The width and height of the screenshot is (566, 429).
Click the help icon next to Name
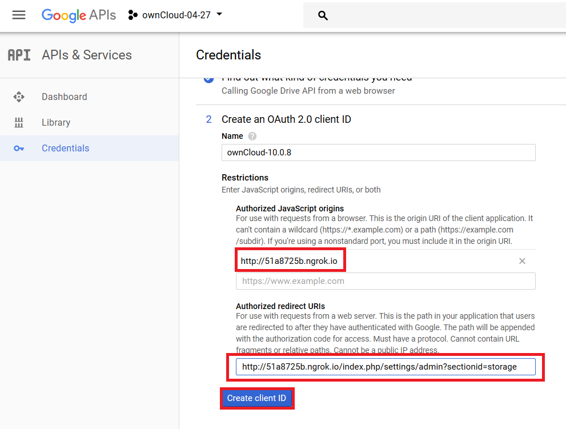[252, 137]
